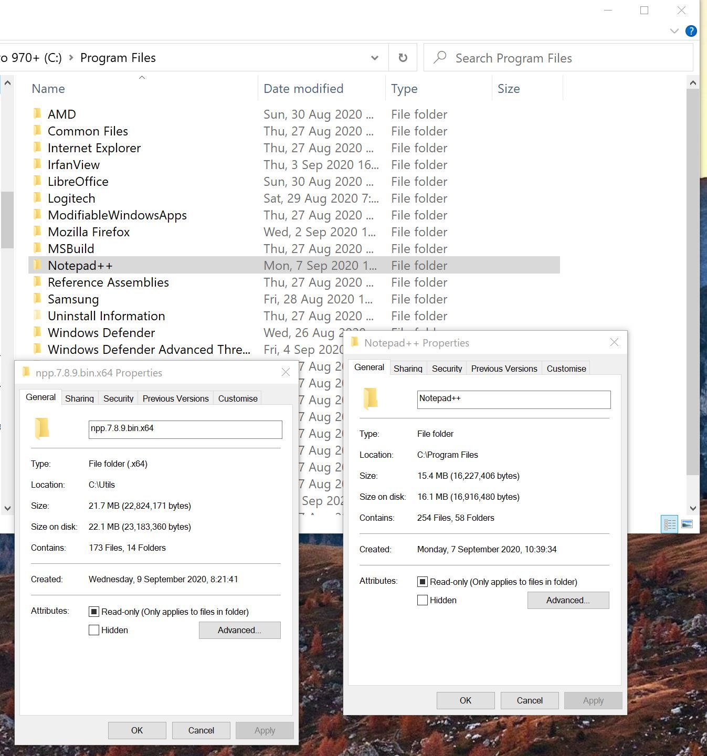Click the ModifiableWindowsApps folder icon
The image size is (707, 756).
(x=37, y=215)
